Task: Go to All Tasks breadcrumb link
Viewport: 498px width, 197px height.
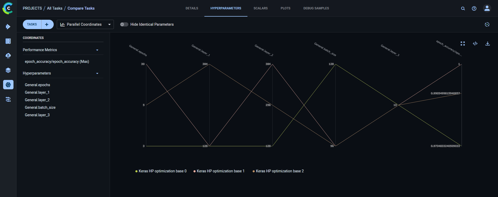Action: coord(54,8)
